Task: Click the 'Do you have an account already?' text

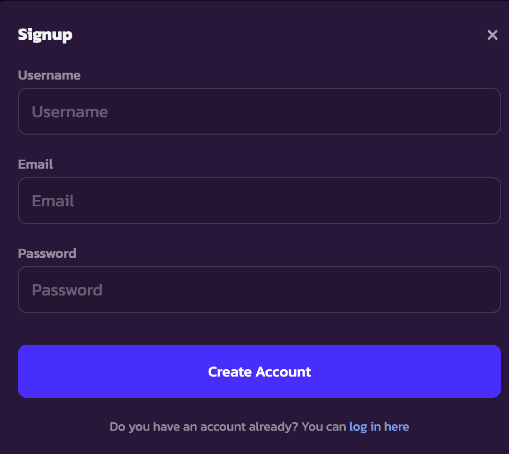Action: pyautogui.click(x=203, y=426)
